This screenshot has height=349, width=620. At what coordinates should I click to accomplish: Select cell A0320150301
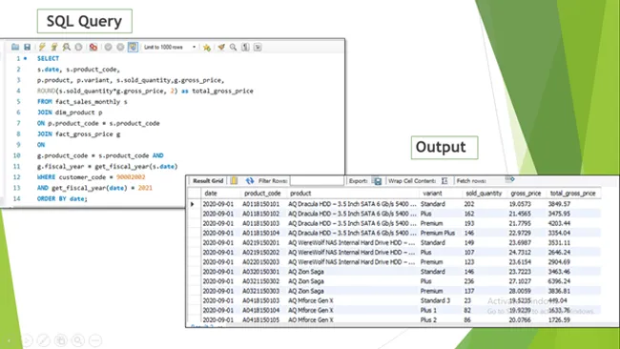[261, 272]
